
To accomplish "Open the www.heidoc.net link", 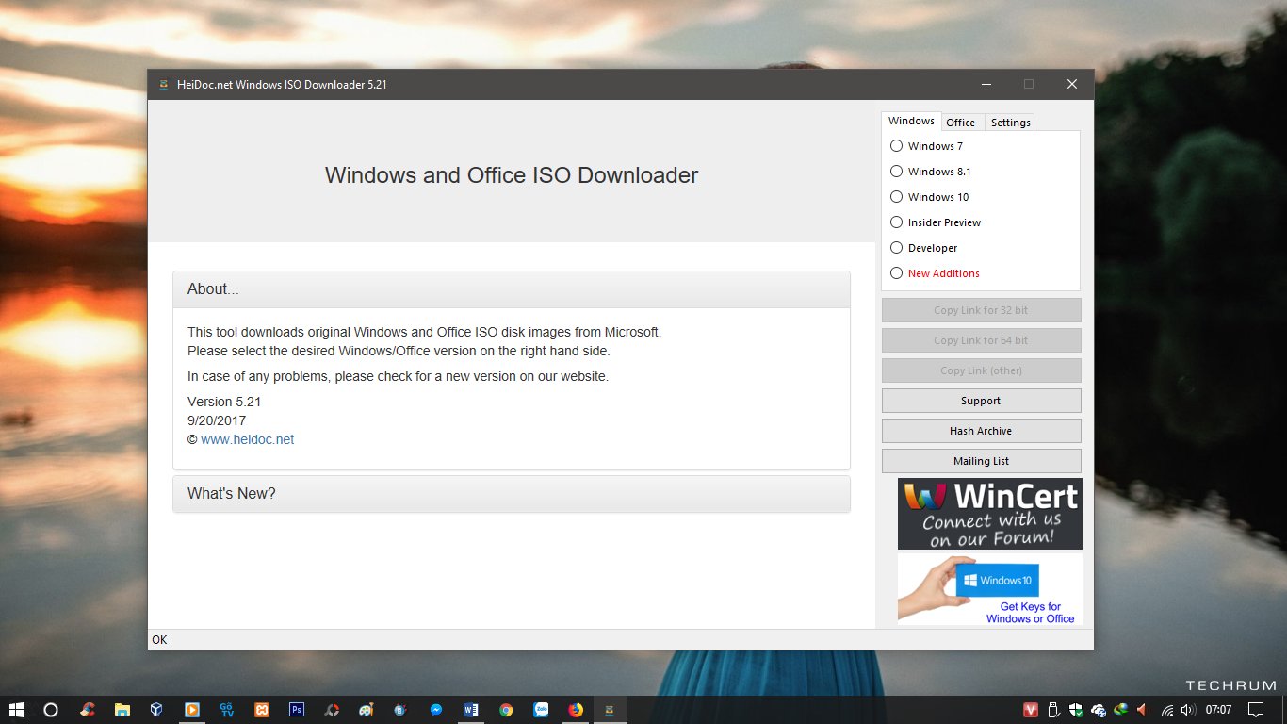I will pyautogui.click(x=247, y=439).
